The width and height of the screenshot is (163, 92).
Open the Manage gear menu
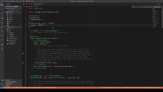click(2, 84)
